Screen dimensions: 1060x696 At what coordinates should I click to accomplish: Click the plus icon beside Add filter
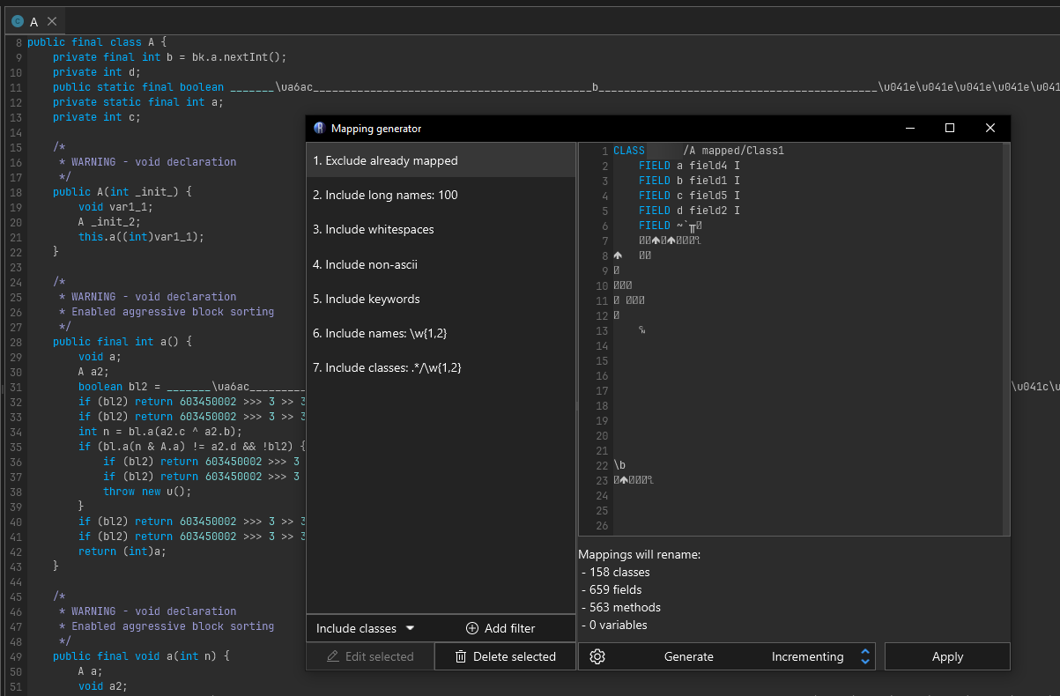pyautogui.click(x=472, y=628)
